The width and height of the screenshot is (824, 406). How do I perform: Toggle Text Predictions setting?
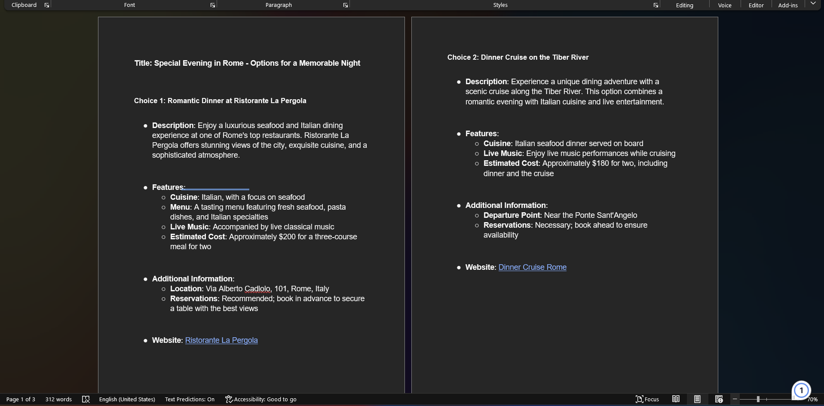(x=190, y=399)
